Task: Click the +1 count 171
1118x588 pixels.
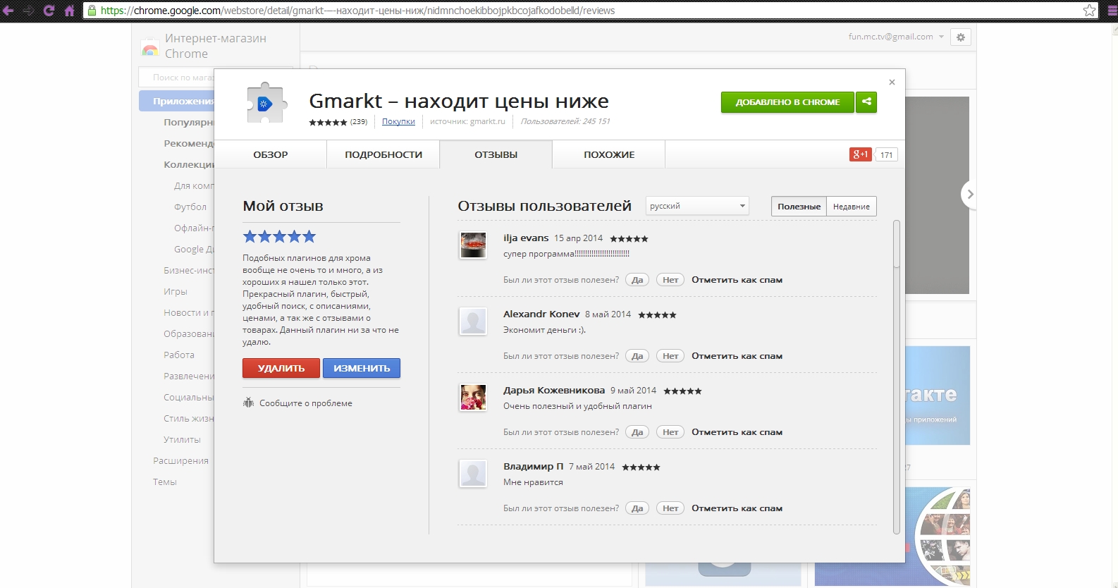Action: coord(886,154)
